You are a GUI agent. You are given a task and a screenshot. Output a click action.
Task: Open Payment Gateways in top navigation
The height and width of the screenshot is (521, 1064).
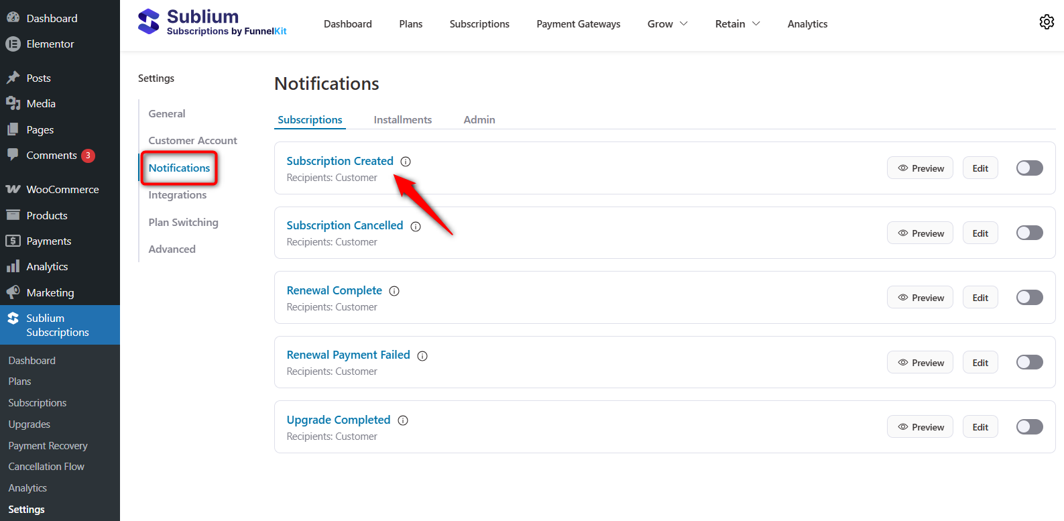(578, 24)
